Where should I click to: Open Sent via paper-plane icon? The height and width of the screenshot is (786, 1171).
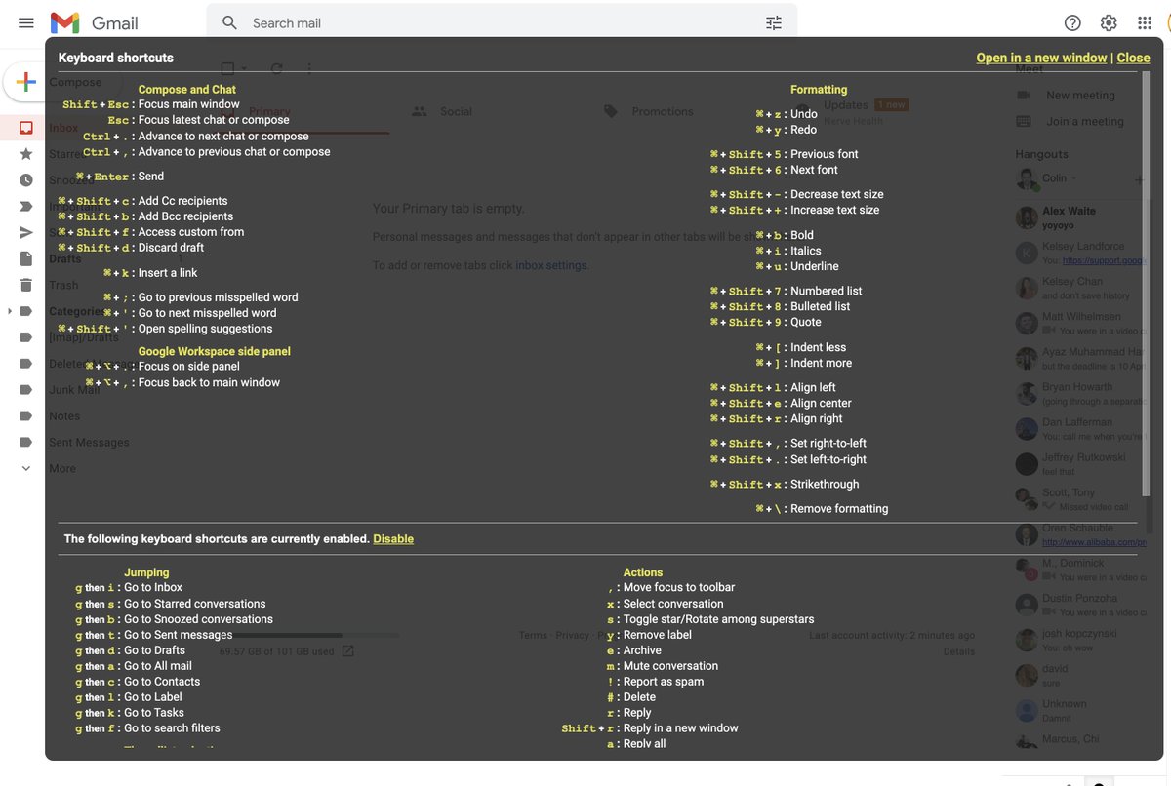tap(26, 232)
